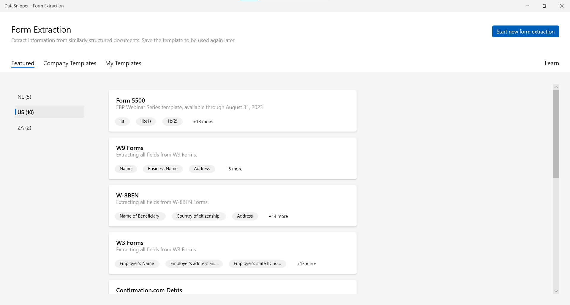This screenshot has height=305, width=570.
Task: Click the Business Name tag in W9 Forms
Action: [162, 169]
